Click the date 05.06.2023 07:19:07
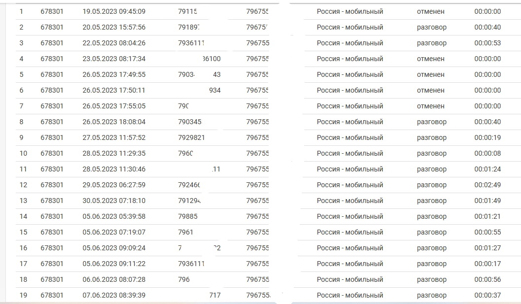 point(114,232)
